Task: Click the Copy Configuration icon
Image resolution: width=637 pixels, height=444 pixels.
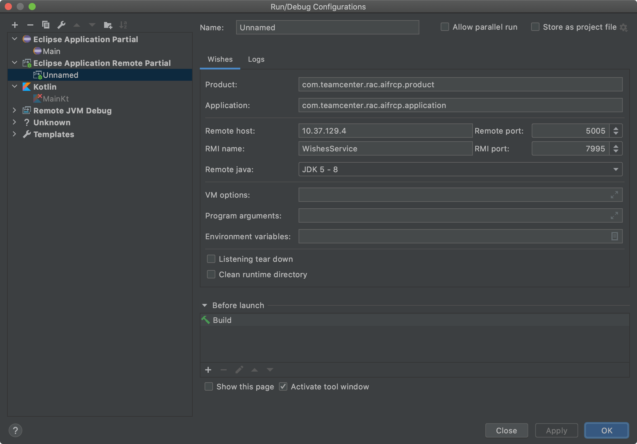Action: [x=46, y=25]
